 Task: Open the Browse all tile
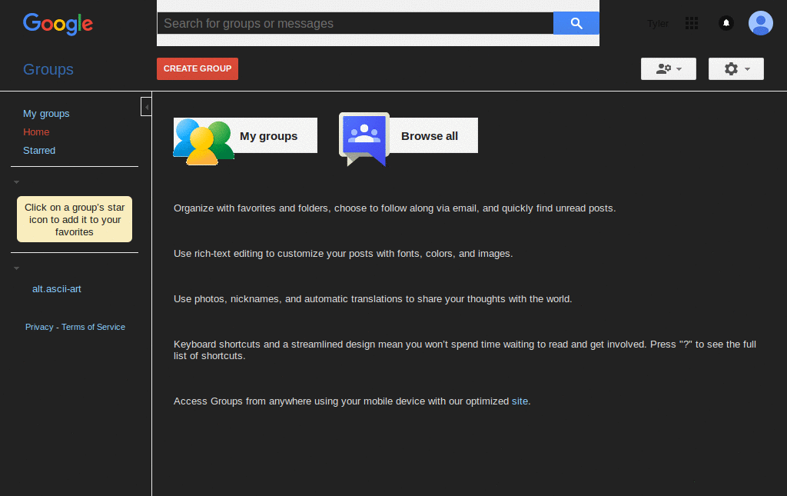[x=409, y=135]
